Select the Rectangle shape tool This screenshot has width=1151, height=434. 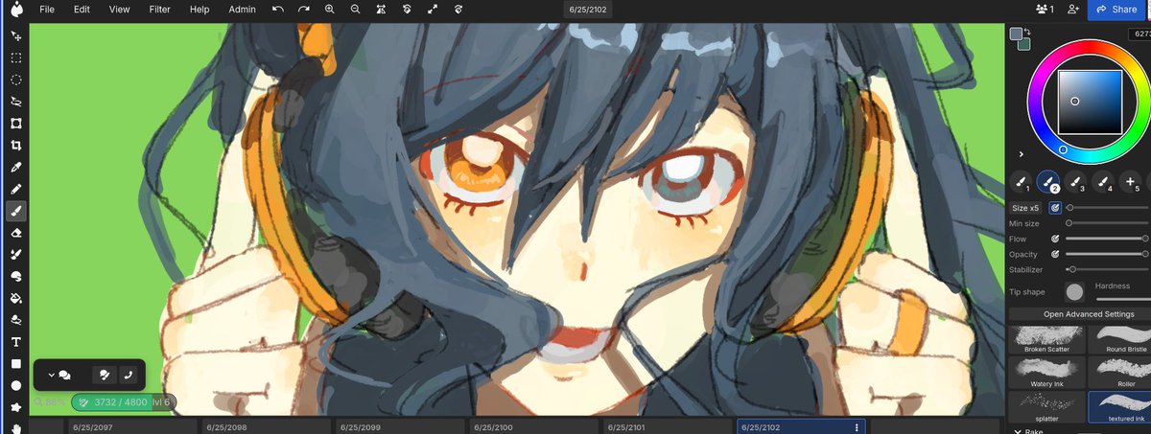point(15,364)
